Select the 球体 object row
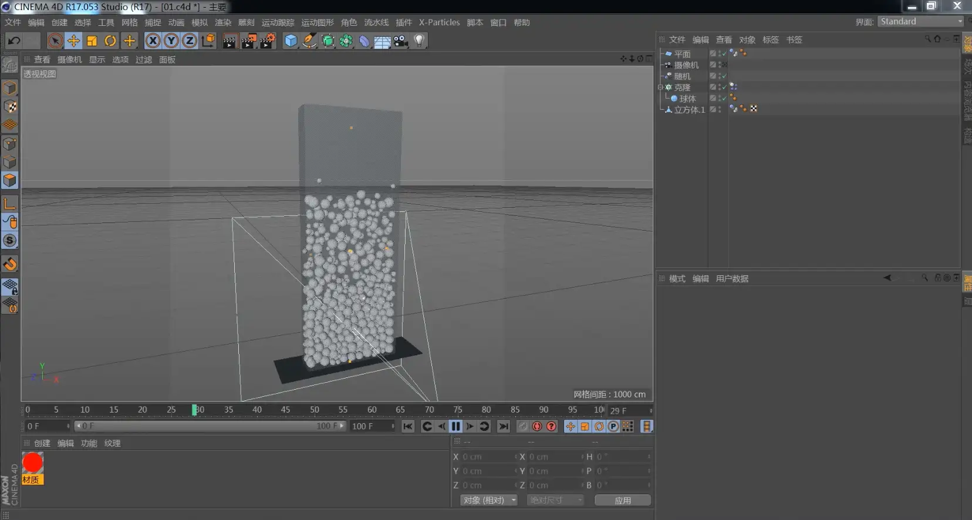 687,99
